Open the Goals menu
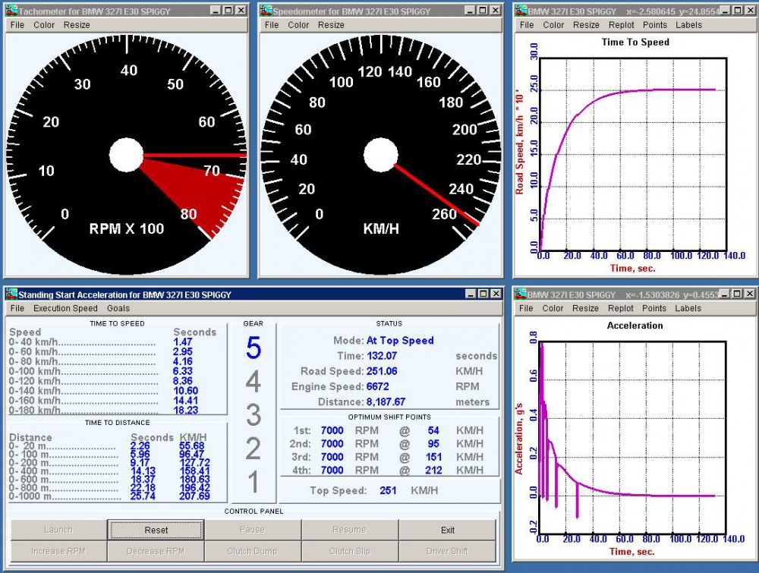Image resolution: width=759 pixels, height=573 pixels. point(118,308)
